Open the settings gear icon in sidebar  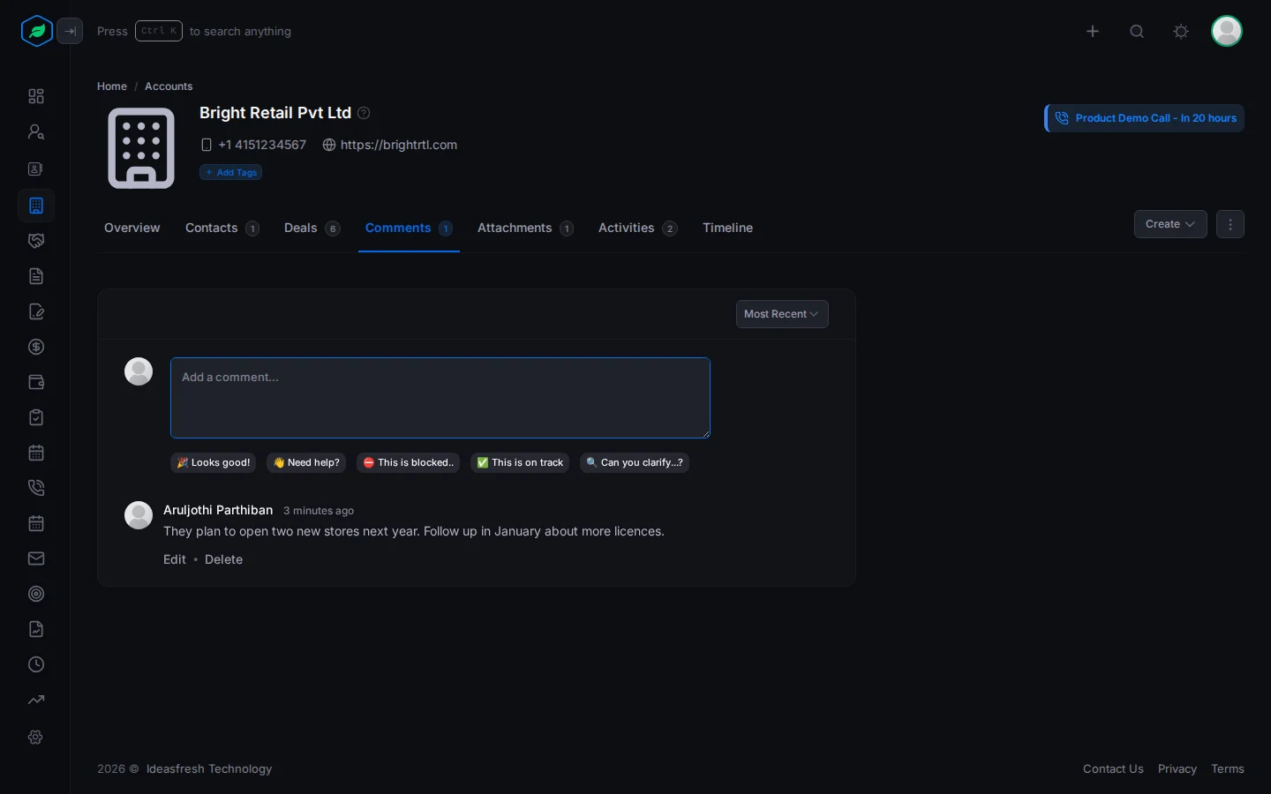pos(36,737)
